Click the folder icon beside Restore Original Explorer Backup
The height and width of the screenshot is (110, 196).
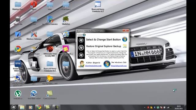coord(125,46)
